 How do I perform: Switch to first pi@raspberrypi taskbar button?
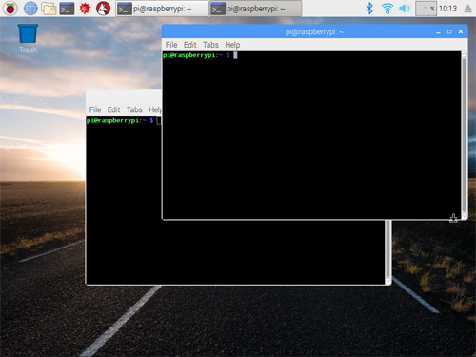click(x=161, y=9)
